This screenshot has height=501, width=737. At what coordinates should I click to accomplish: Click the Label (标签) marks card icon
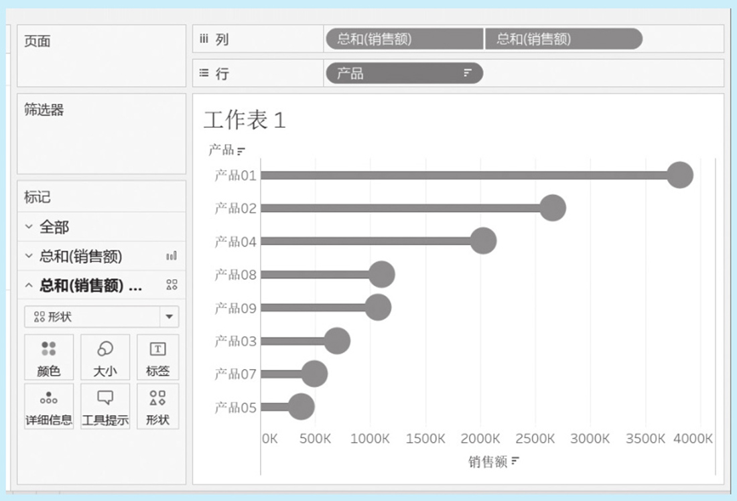pyautogui.click(x=157, y=357)
